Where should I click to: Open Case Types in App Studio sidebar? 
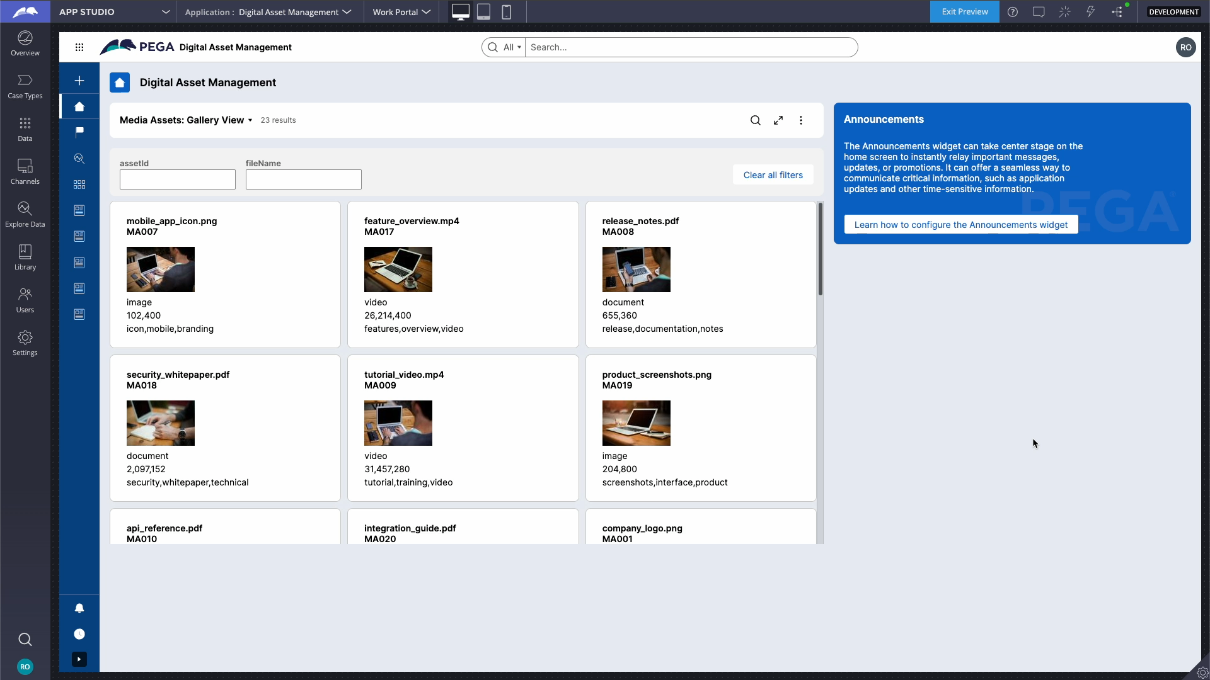click(x=25, y=87)
